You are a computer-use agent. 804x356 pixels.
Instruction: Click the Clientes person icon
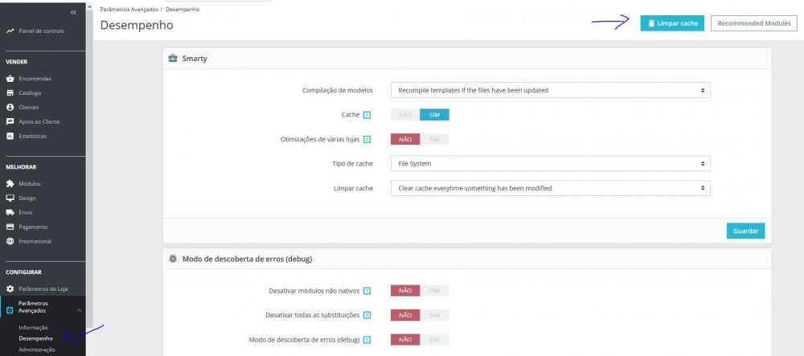tap(10, 107)
